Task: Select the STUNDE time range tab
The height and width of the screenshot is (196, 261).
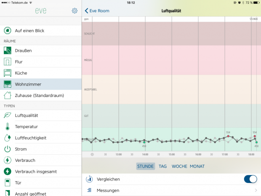Action: click(x=146, y=166)
